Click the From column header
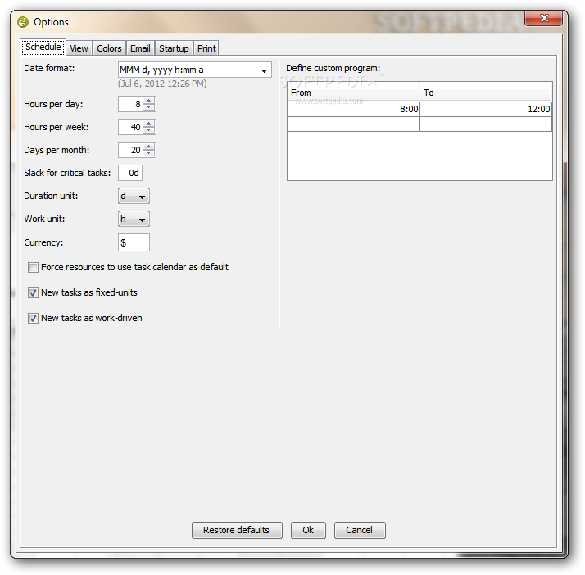 click(353, 93)
